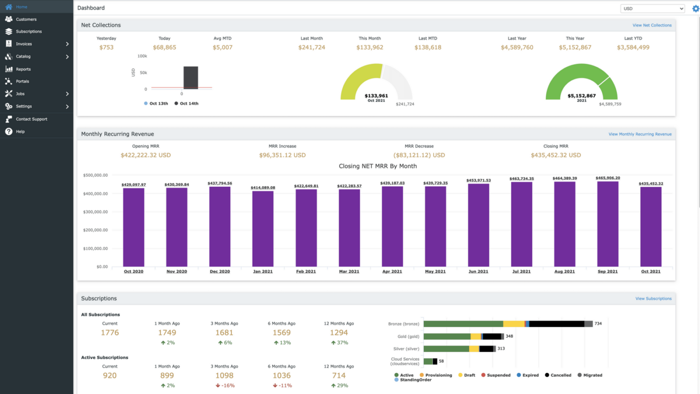Open the Subscriptions section
The width and height of the screenshot is (700, 394).
click(x=29, y=31)
